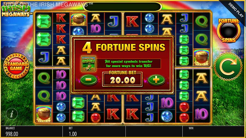The width and height of the screenshot is (246, 138).
Task: Click the purple 10 at bottom-right corner
Action: tap(201, 114)
